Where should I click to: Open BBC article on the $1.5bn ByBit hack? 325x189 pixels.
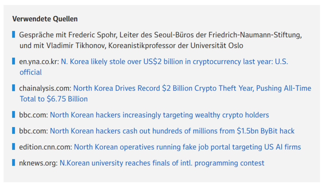click(172, 131)
